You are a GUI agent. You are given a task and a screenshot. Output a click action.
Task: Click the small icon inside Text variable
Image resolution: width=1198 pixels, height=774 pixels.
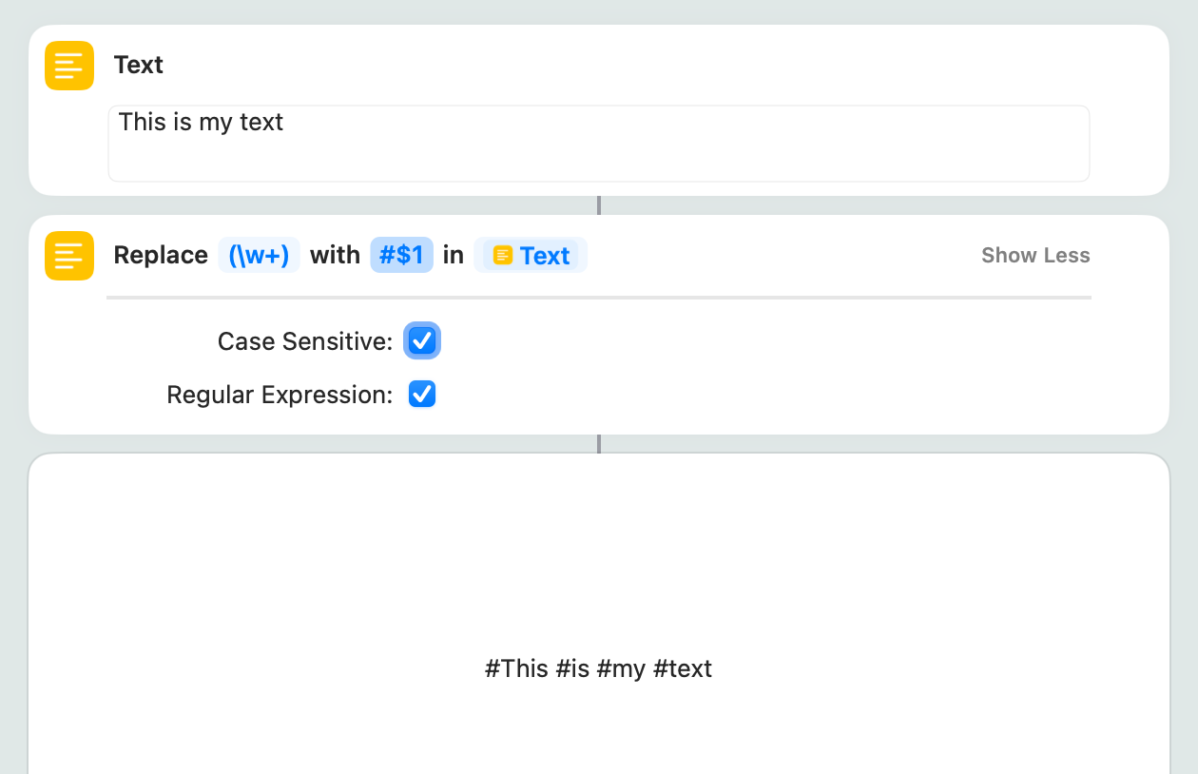pyautogui.click(x=503, y=256)
